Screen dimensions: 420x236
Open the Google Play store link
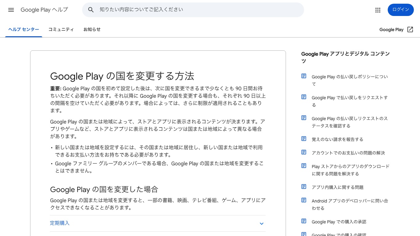coord(396,29)
